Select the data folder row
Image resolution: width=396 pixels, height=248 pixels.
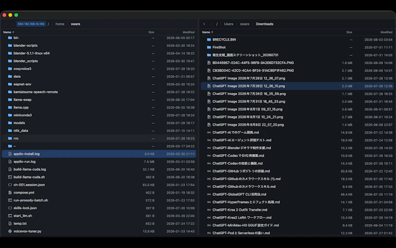click(99, 76)
